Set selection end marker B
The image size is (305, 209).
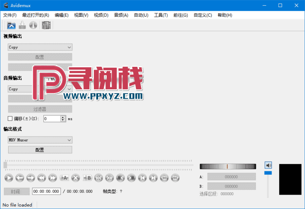tap(87, 178)
